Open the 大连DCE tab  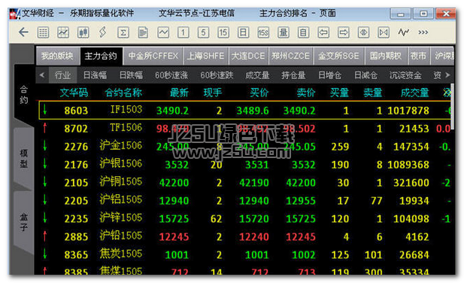click(x=248, y=56)
